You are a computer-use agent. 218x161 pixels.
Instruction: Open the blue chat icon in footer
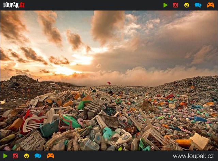click(38, 156)
